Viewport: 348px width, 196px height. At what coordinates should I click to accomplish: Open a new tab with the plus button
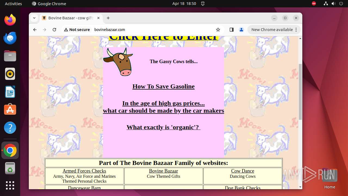tap(108, 18)
